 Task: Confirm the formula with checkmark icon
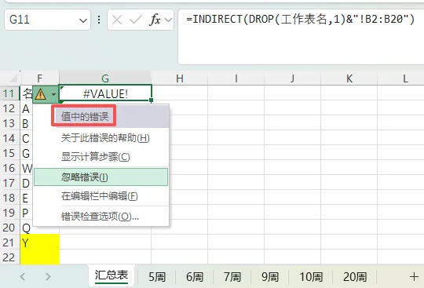136,20
